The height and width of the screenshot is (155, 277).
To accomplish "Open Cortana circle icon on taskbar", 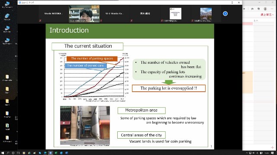I will click(13, 153).
